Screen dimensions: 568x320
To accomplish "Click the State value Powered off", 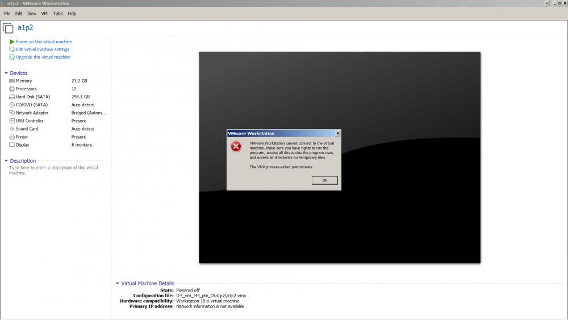I will pyautogui.click(x=187, y=290).
